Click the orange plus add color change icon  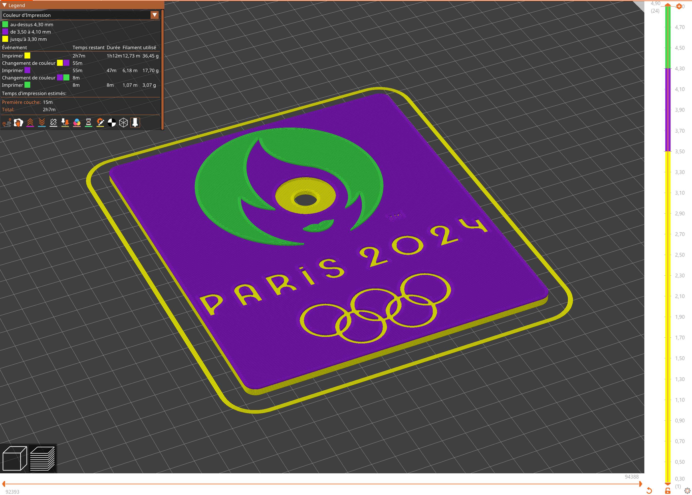(679, 6)
